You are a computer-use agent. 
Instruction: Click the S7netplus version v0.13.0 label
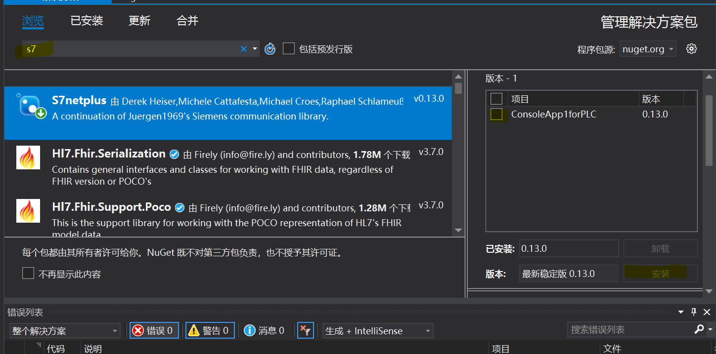[429, 99]
